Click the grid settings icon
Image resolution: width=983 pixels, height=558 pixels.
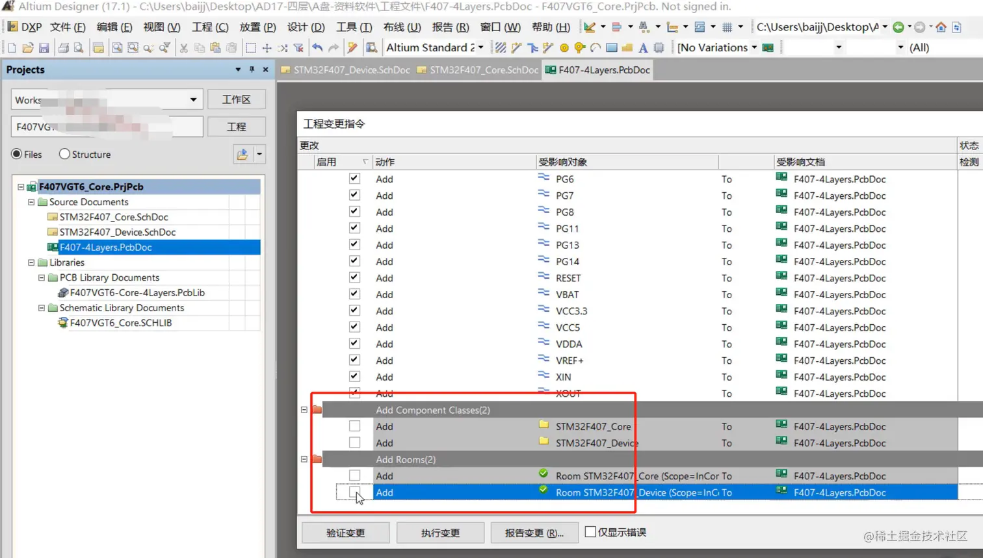coord(727,27)
